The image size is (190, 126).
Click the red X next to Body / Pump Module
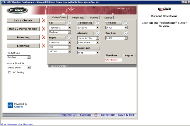[44, 29]
